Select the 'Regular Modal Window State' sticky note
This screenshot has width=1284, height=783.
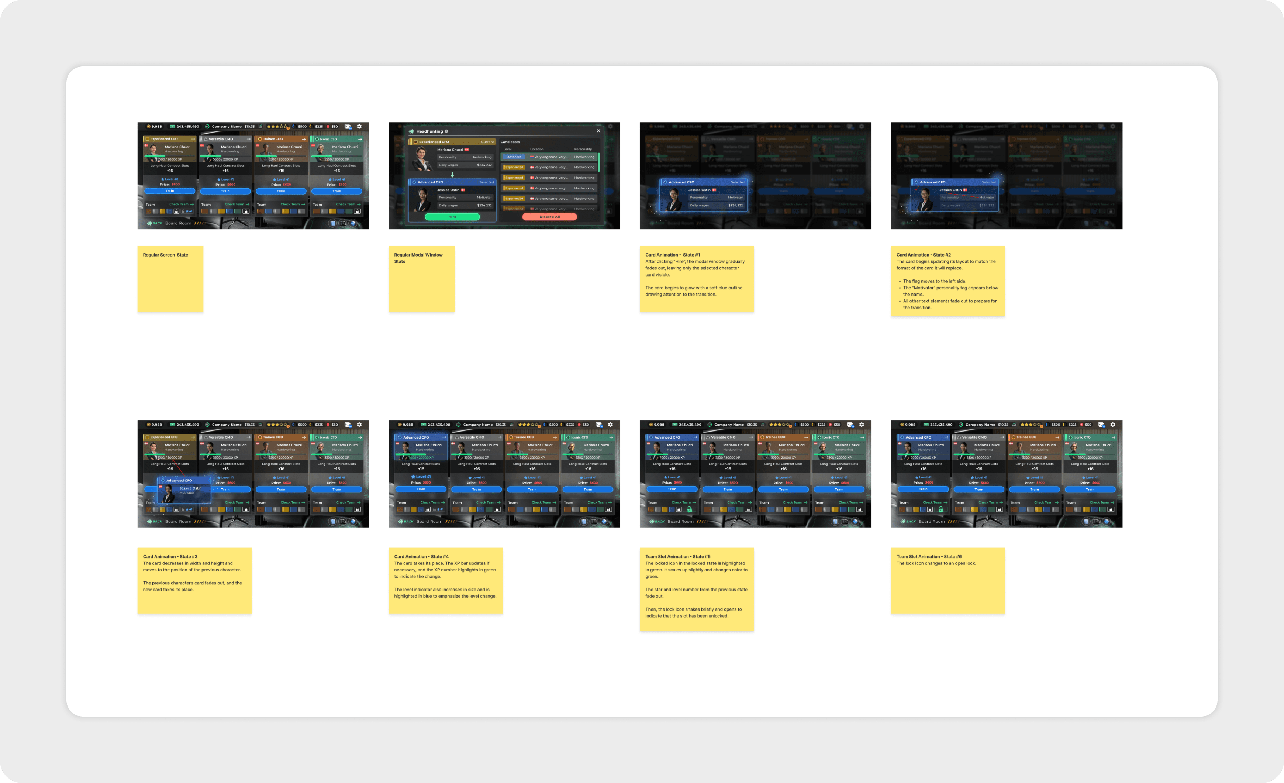421,279
